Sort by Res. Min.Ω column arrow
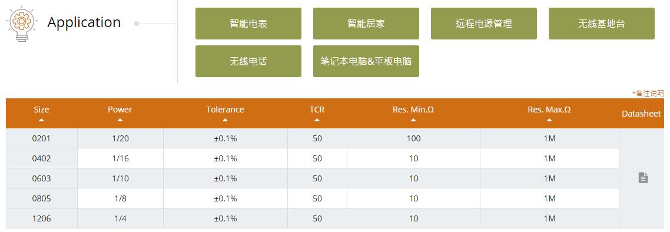The image size is (670, 232). [x=413, y=120]
